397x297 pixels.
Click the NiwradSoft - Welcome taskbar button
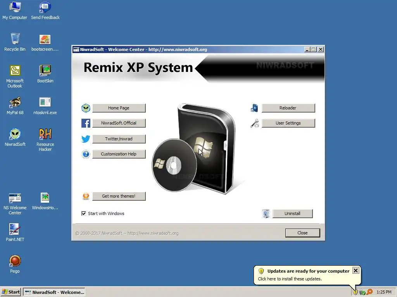tap(54, 292)
